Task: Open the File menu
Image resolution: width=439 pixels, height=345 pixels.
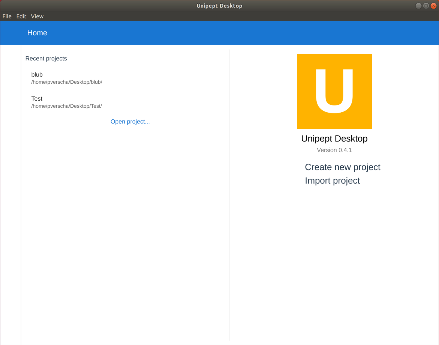Action: point(7,16)
